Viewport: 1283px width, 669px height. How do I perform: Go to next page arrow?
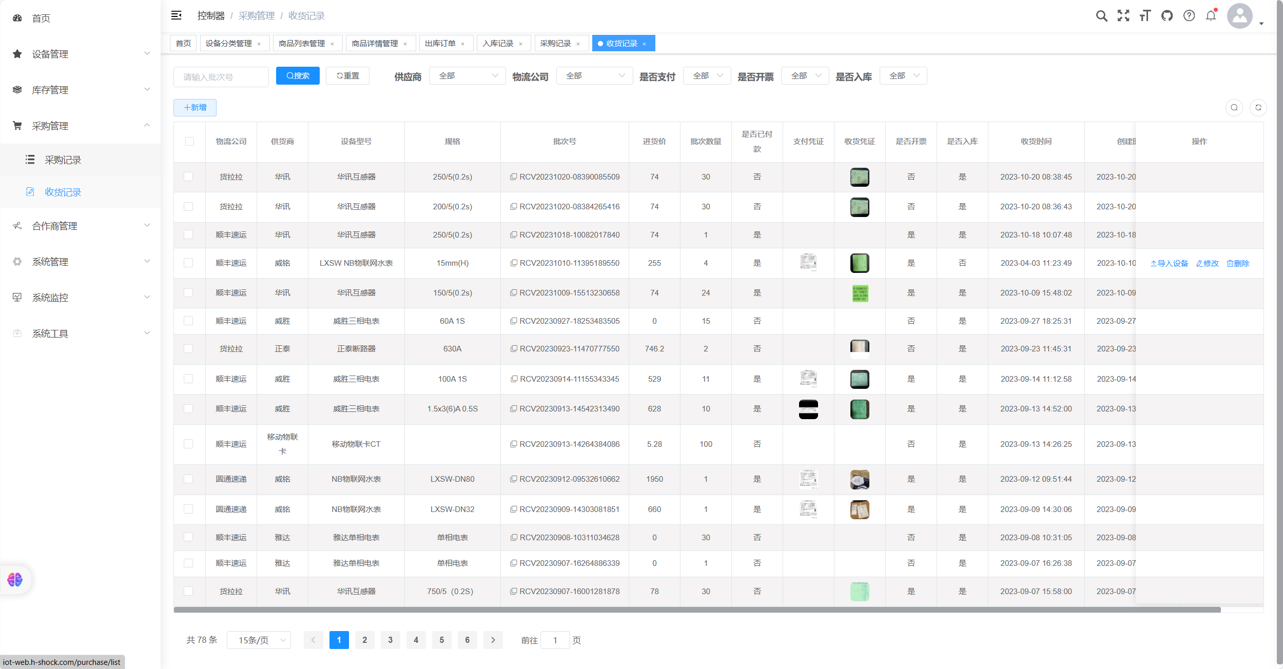click(493, 640)
